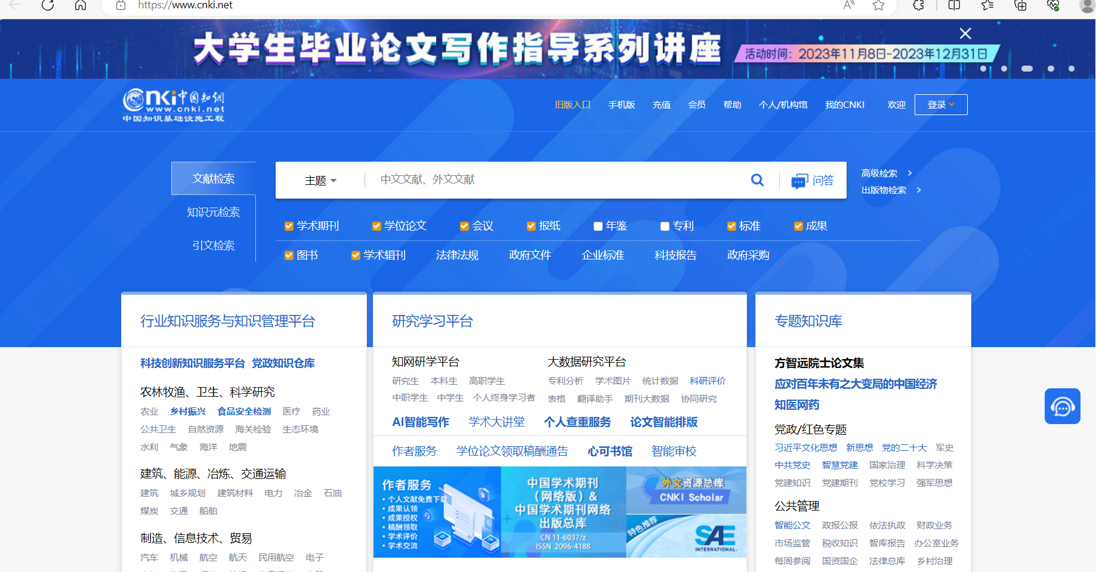Image resolution: width=1096 pixels, height=572 pixels.
Task: Open split screen browser icon
Action: (954, 5)
